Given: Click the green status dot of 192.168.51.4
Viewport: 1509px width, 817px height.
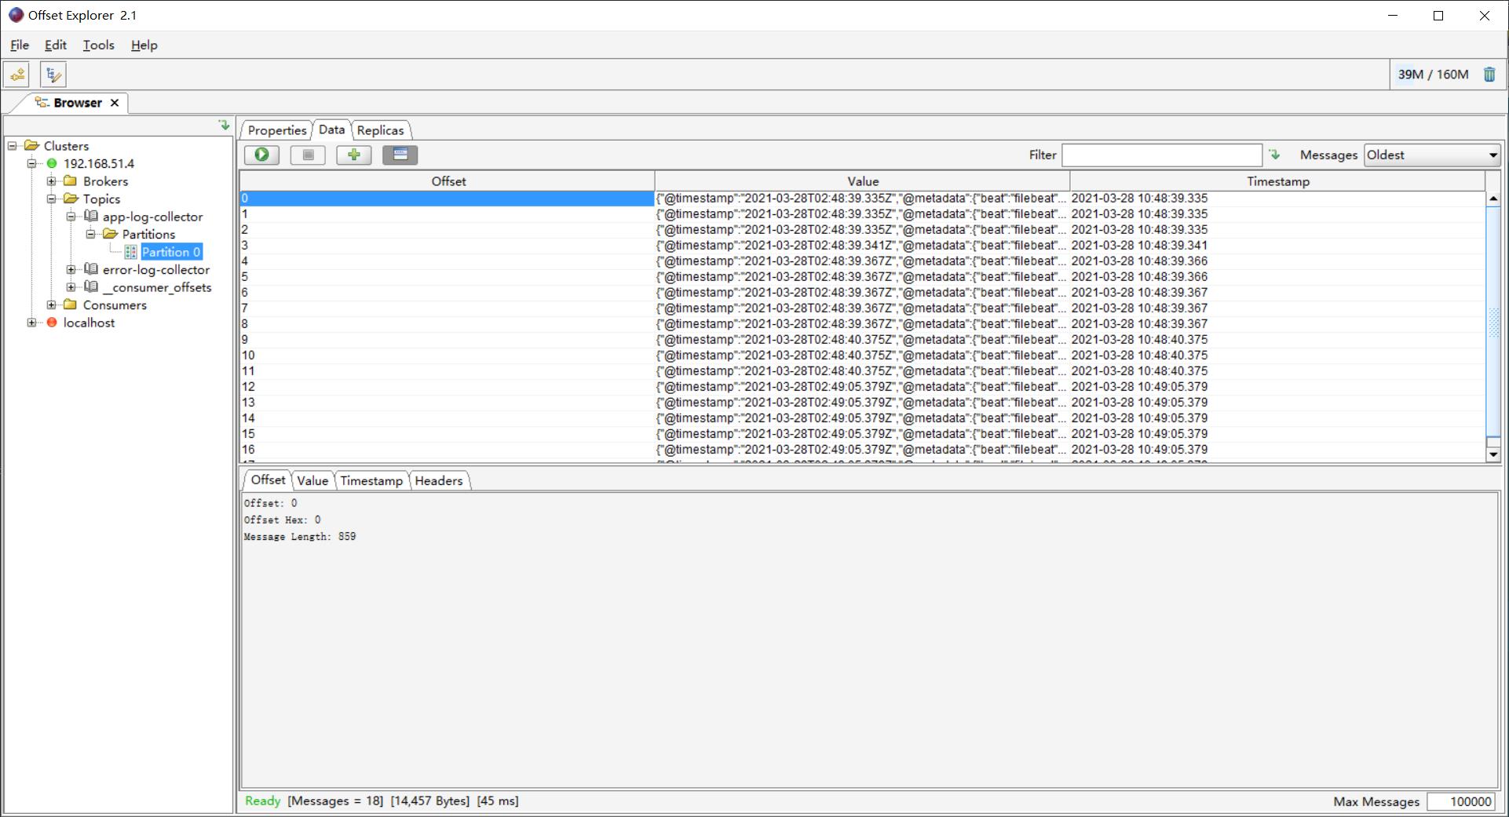Looking at the screenshot, I should coord(52,163).
